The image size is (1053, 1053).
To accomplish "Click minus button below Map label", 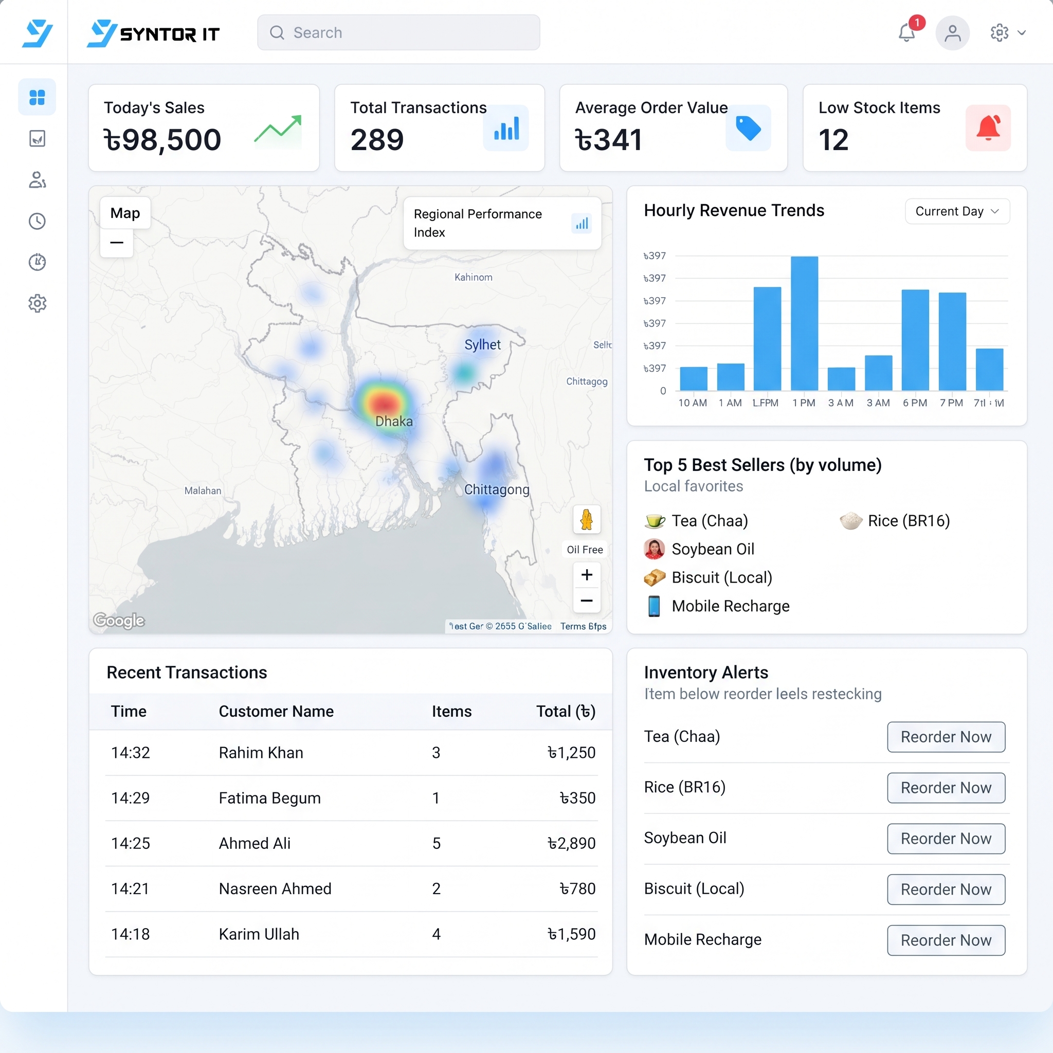I will [x=117, y=243].
